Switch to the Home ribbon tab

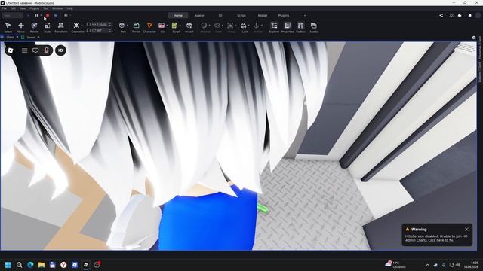coord(178,15)
